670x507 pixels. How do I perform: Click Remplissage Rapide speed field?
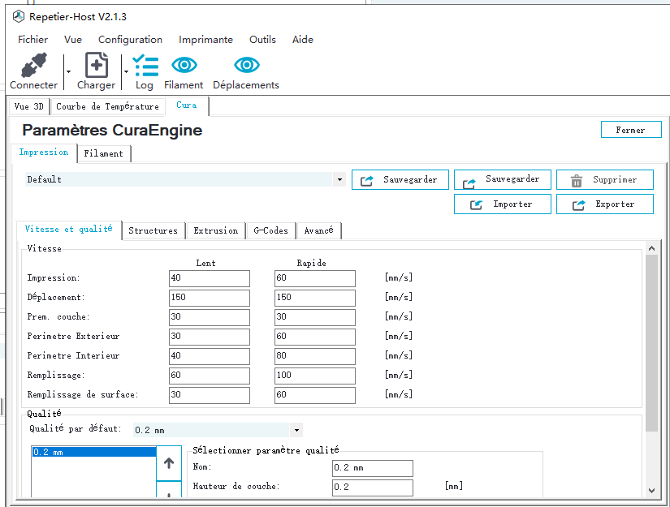coord(315,376)
